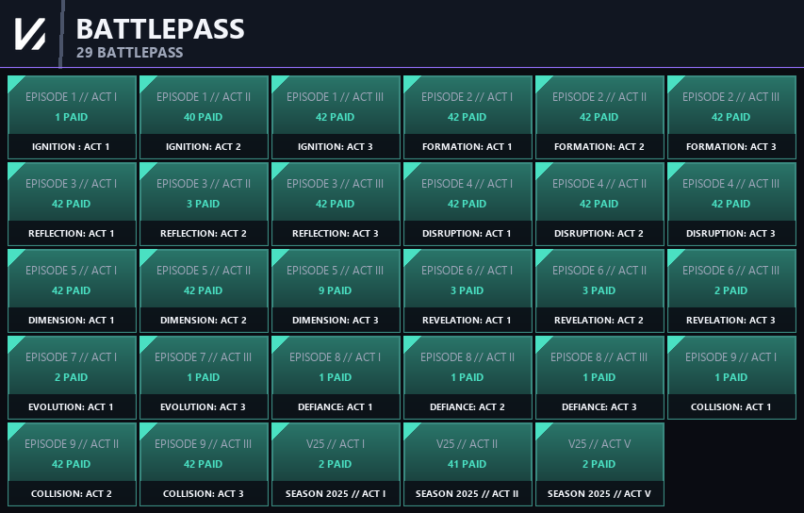Viewport: 804px width, 513px height.
Task: Select the Reflection: Act 3 card
Action: tap(336, 205)
